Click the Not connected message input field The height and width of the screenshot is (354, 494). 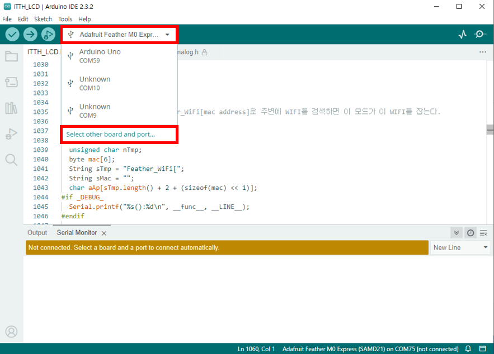227,248
